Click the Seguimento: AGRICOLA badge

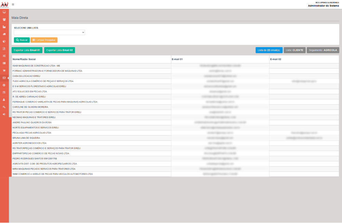323,50
